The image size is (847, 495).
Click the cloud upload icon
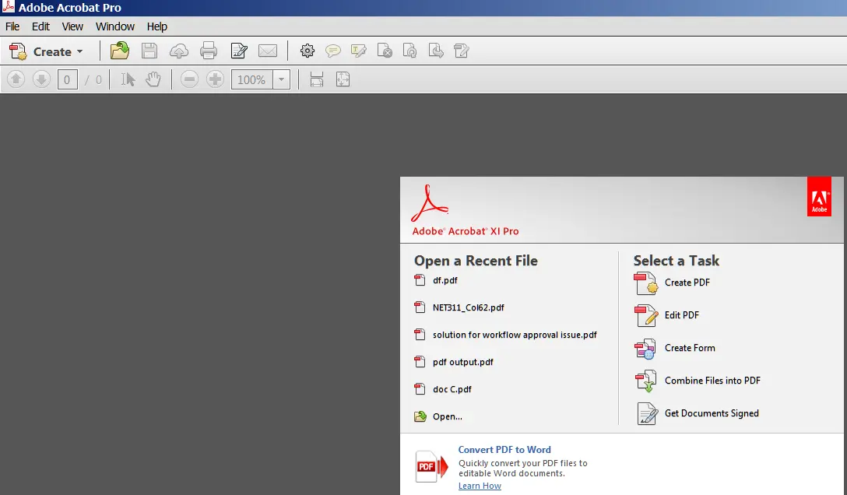click(x=179, y=51)
